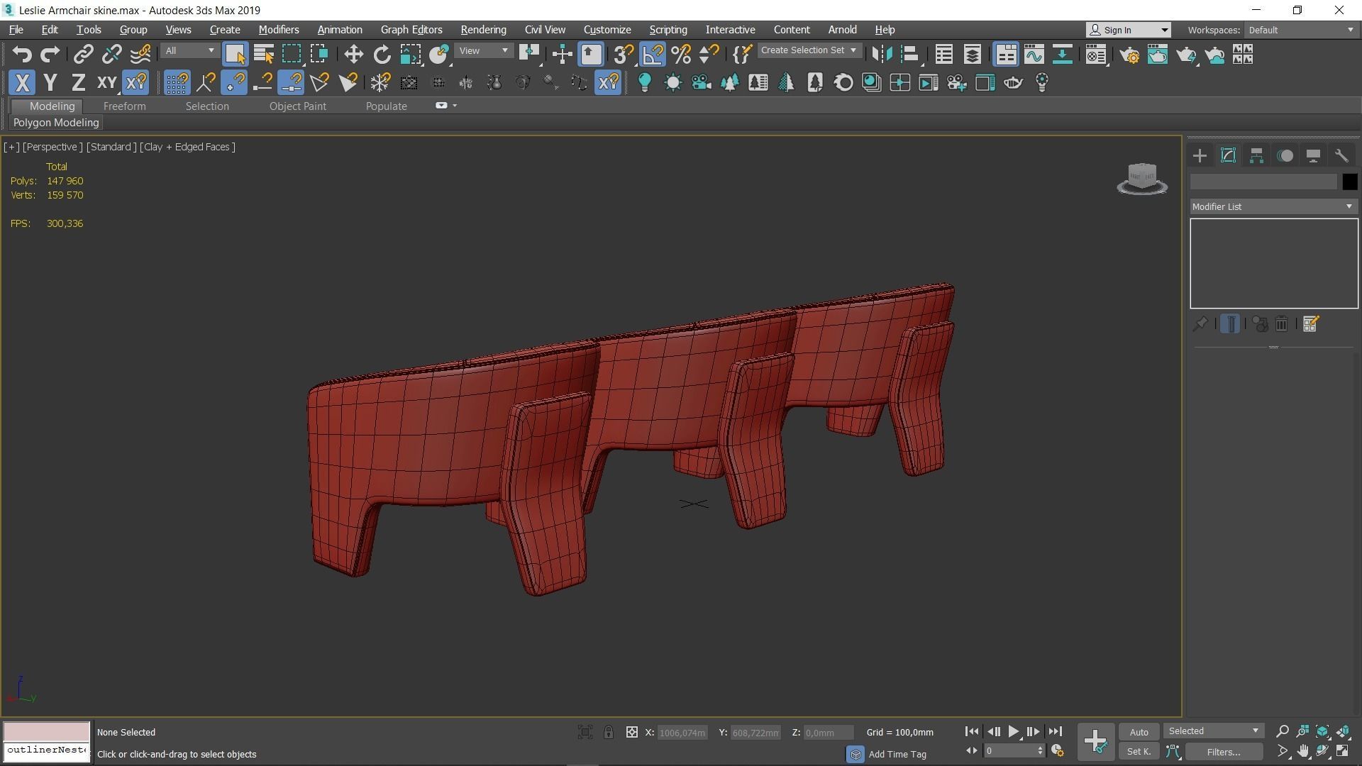Open the selection filter All dropdown

pos(189,51)
